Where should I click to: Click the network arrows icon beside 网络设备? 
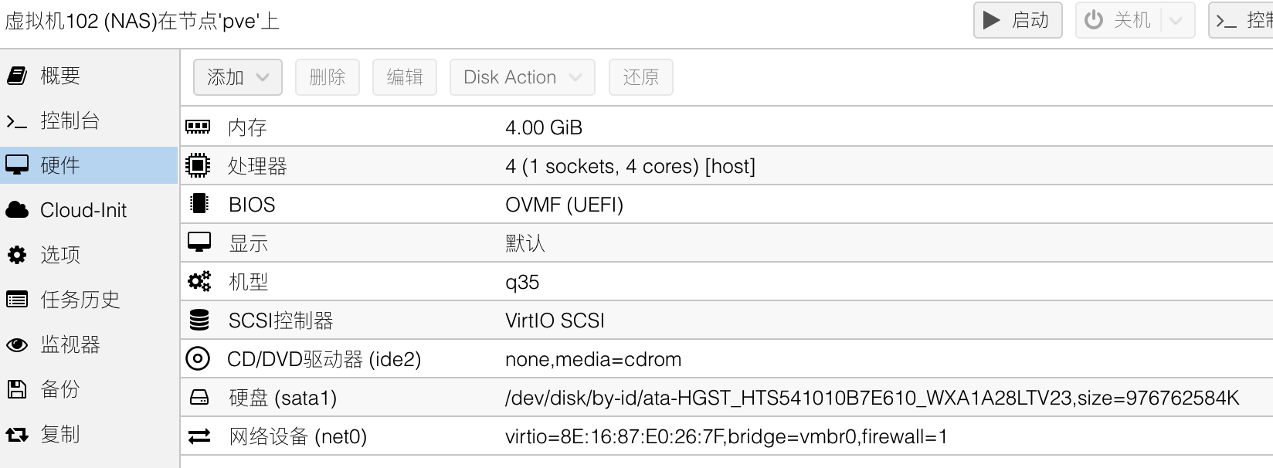(199, 436)
